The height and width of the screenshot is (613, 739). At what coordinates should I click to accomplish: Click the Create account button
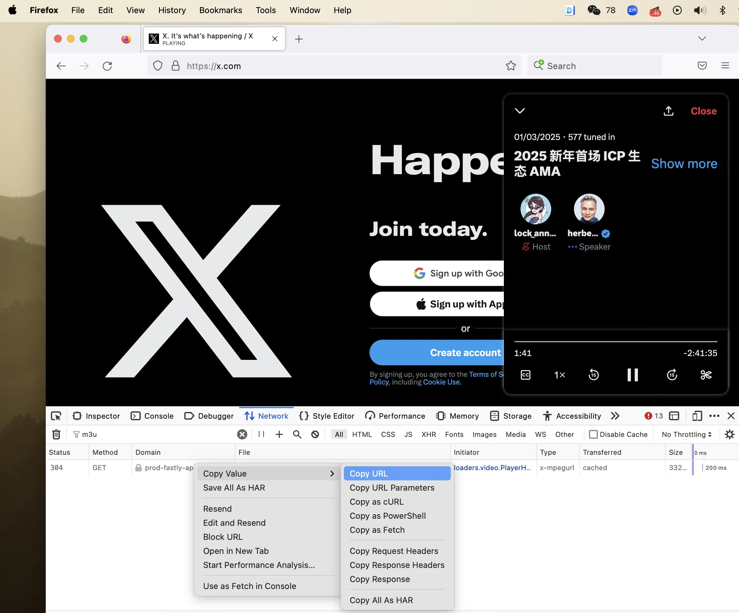(x=436, y=353)
